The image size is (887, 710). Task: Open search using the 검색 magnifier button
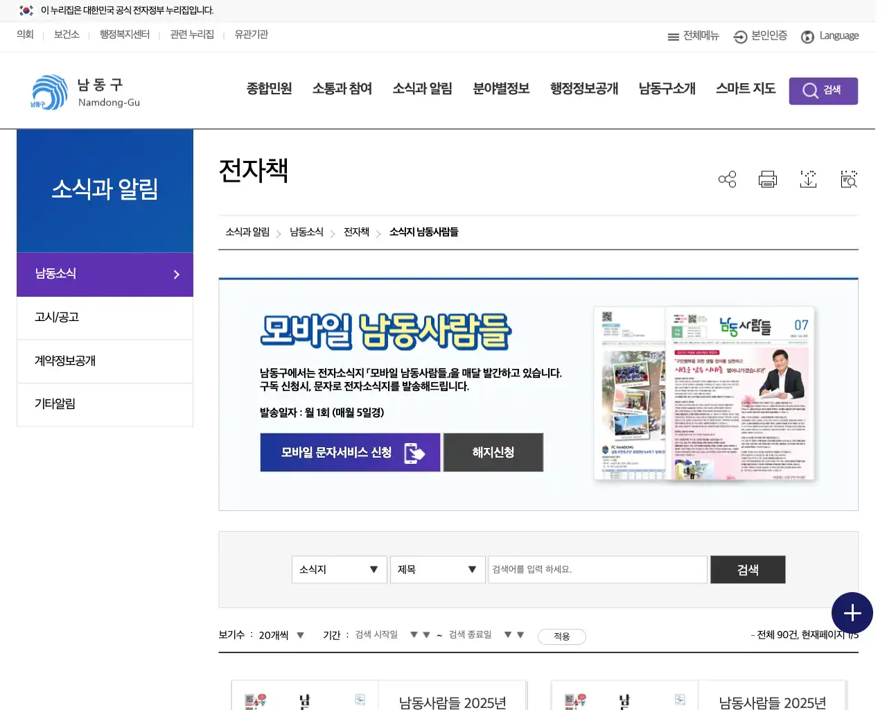pos(823,90)
